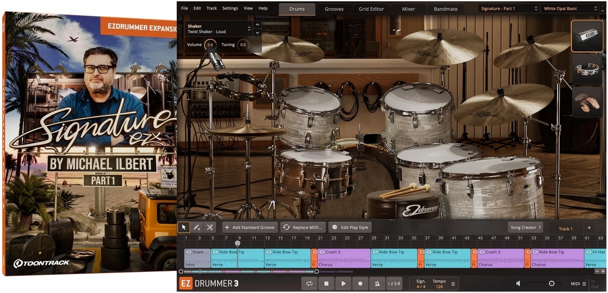The width and height of the screenshot is (608, 293).
Task: Click the Edit Play Style button
Action: pyautogui.click(x=350, y=227)
